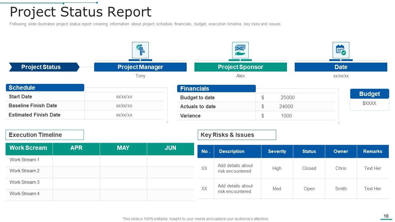395x222 pixels.
Task: Click the Actuals to date label
Action: pyautogui.click(x=198, y=106)
